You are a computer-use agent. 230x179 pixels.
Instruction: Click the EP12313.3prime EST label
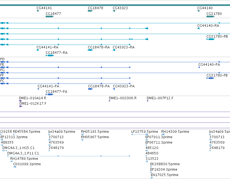coord(14,137)
